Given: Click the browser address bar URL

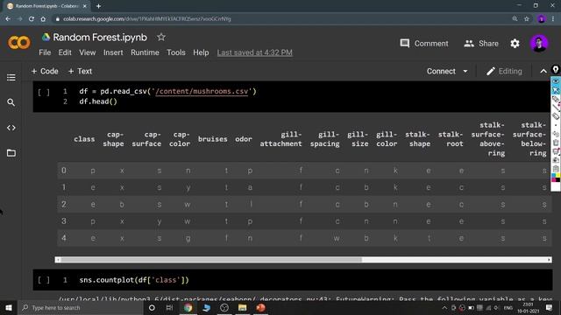Looking at the screenshot, I should pos(146,19).
